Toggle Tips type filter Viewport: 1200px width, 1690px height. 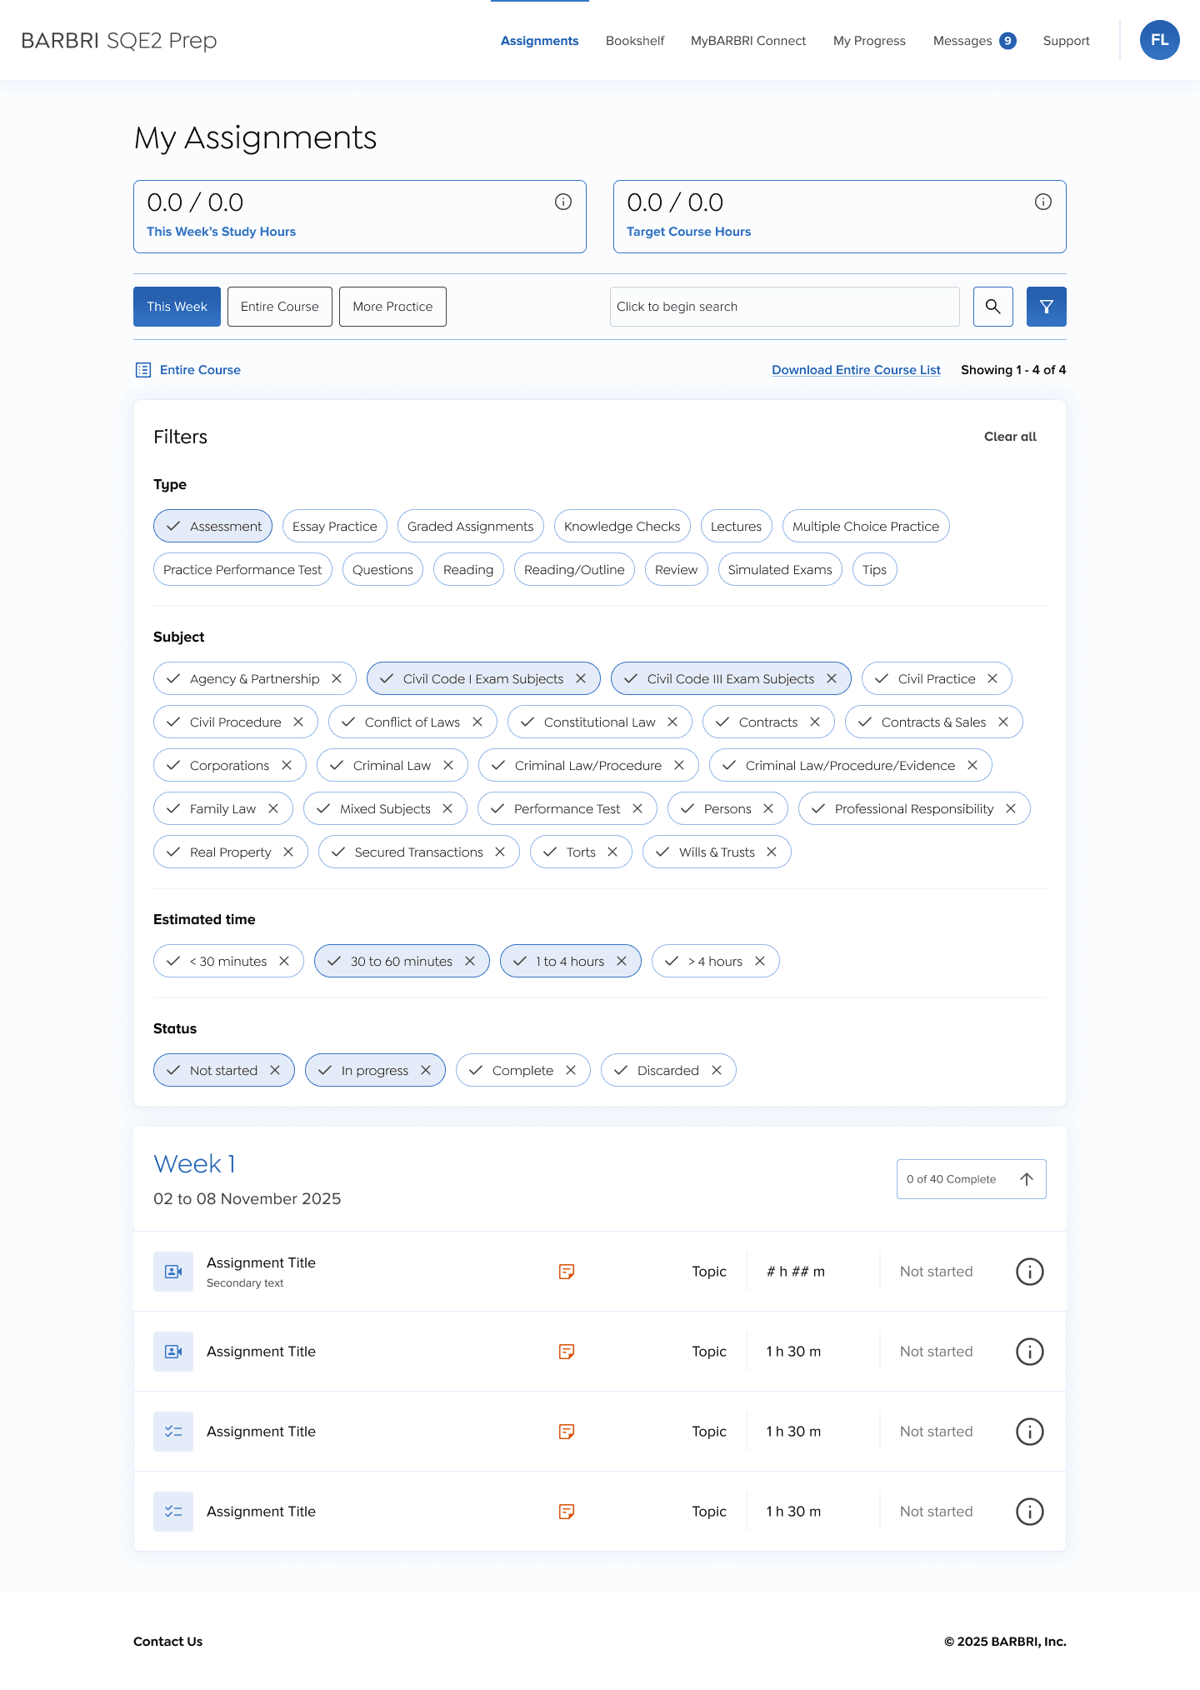(874, 569)
